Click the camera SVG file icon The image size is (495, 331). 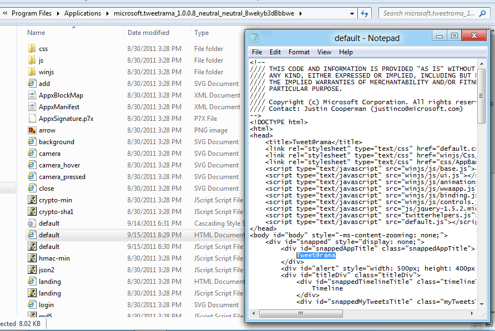(x=32, y=154)
